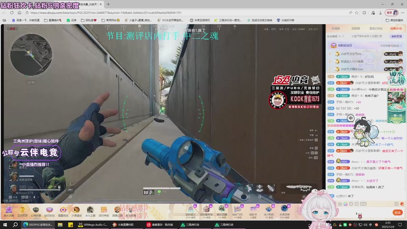Open the 互动预言 trophy icon
The image size is (407, 229).
22,211
